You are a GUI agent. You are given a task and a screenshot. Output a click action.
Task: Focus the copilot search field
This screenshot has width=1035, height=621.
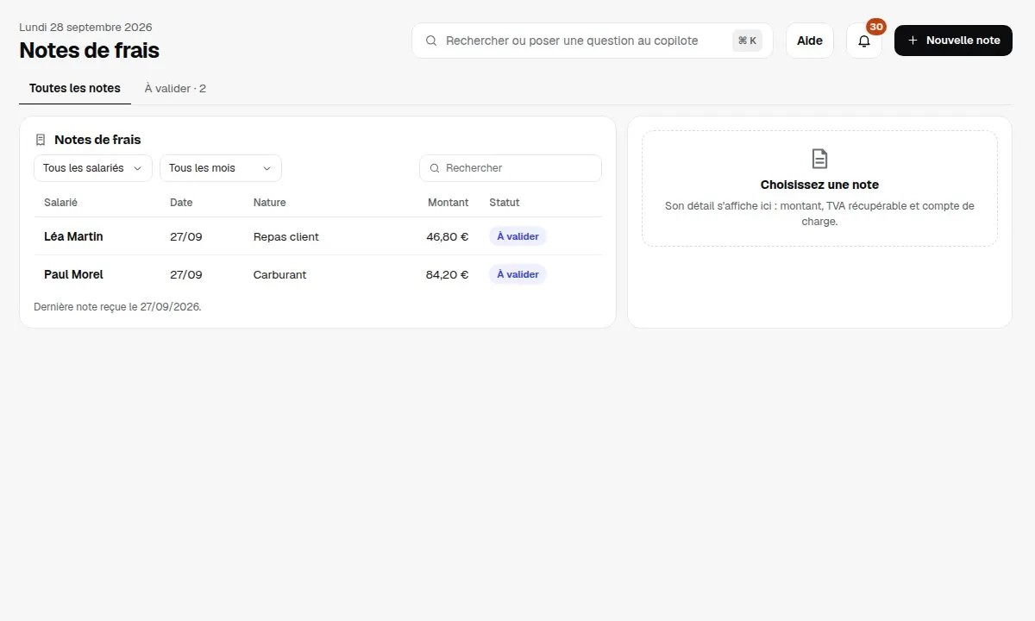(593, 41)
